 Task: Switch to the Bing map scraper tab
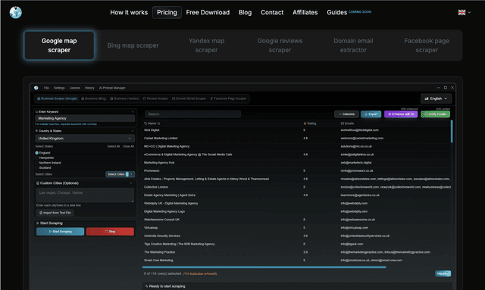coord(133,45)
